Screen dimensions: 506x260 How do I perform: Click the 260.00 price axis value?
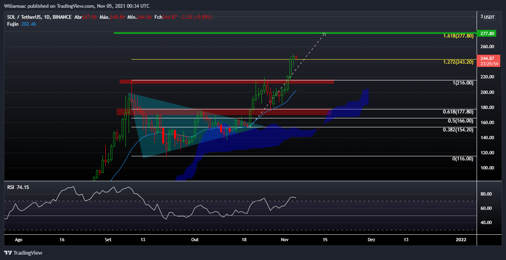488,47
